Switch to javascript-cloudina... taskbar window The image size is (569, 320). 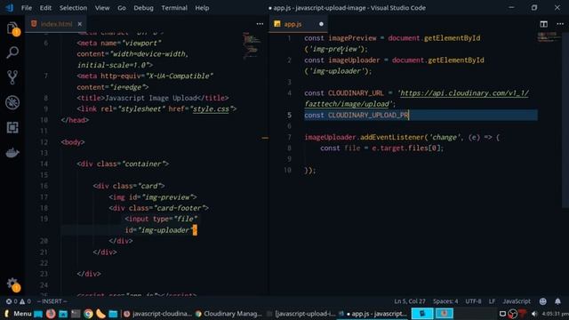tap(157, 314)
